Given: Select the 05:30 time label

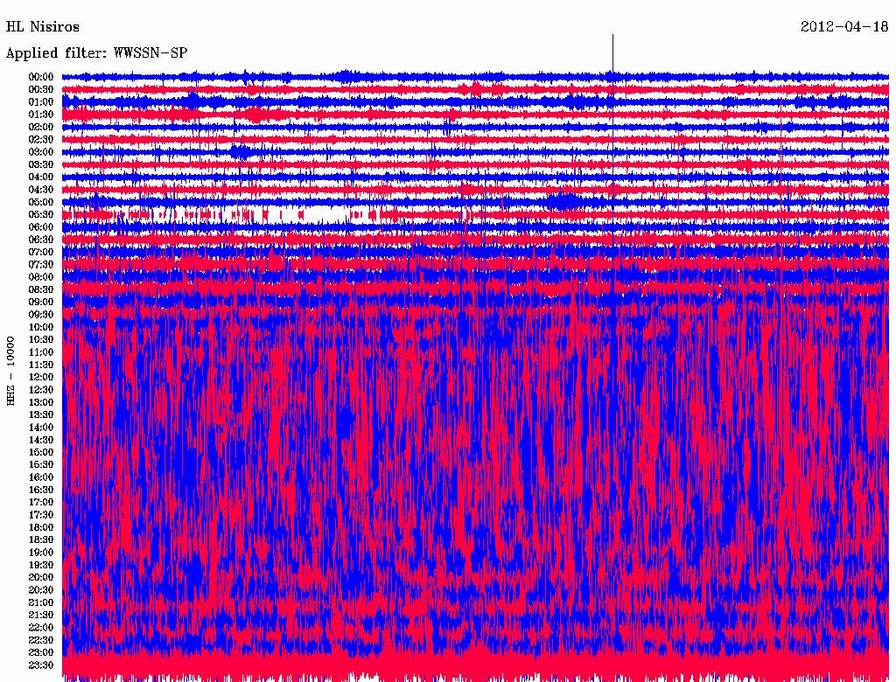Looking at the screenshot, I should coord(40,215).
